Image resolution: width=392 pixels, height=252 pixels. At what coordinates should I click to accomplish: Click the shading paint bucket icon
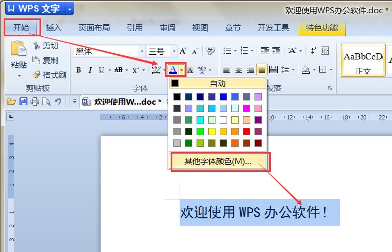click(306, 69)
